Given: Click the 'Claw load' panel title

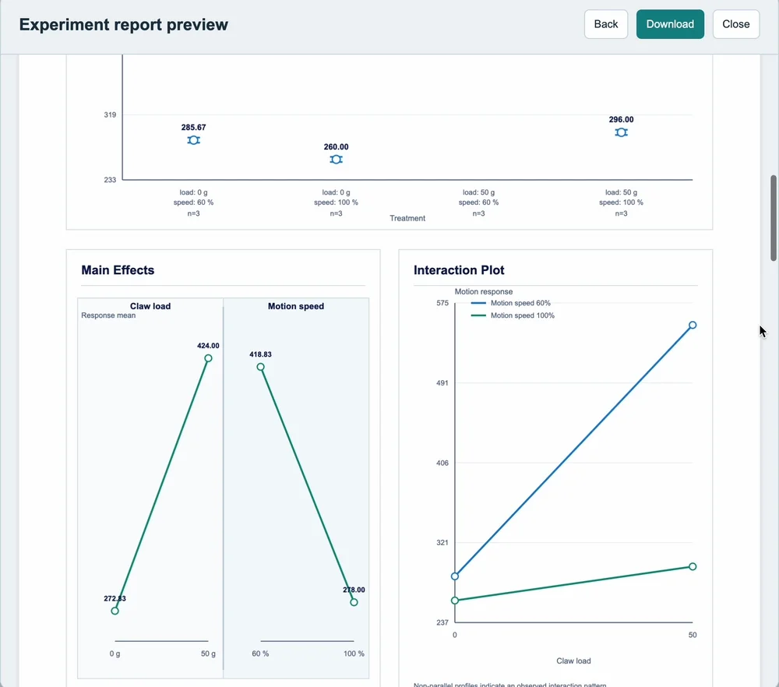Looking at the screenshot, I should [150, 306].
